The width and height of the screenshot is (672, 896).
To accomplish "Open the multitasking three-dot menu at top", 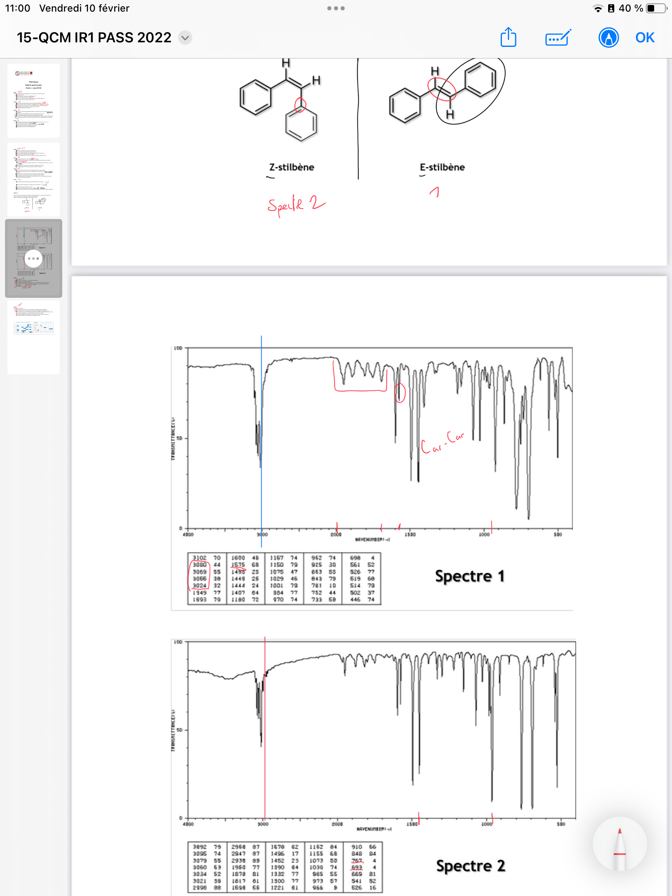I will 336,8.
